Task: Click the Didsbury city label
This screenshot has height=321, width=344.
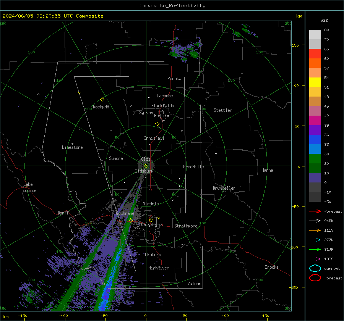Action: pyautogui.click(x=144, y=171)
